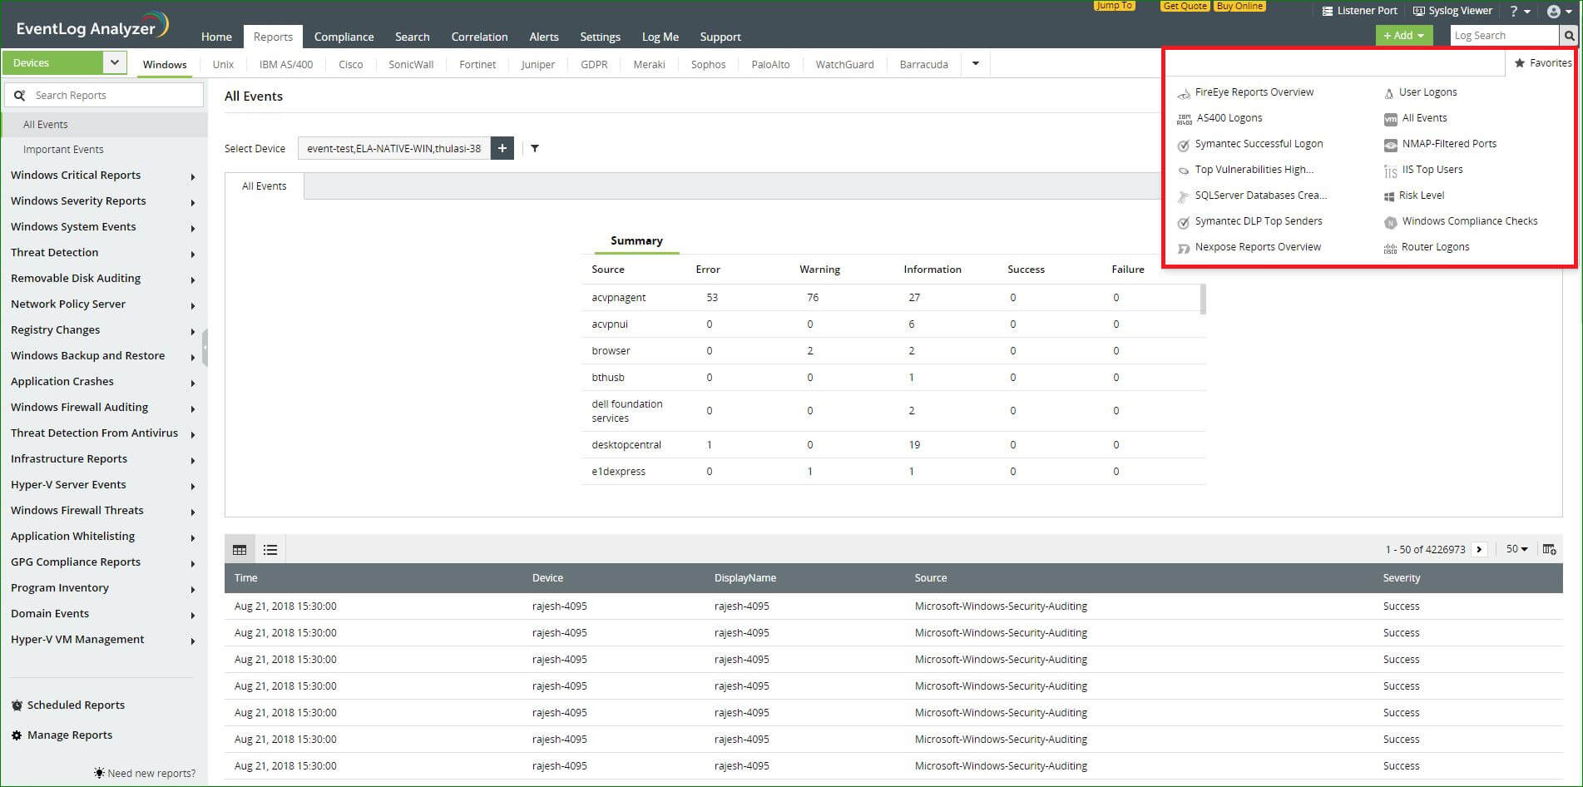Click the Log Search magnifier icon
This screenshot has width=1583, height=787.
pyautogui.click(x=1569, y=36)
